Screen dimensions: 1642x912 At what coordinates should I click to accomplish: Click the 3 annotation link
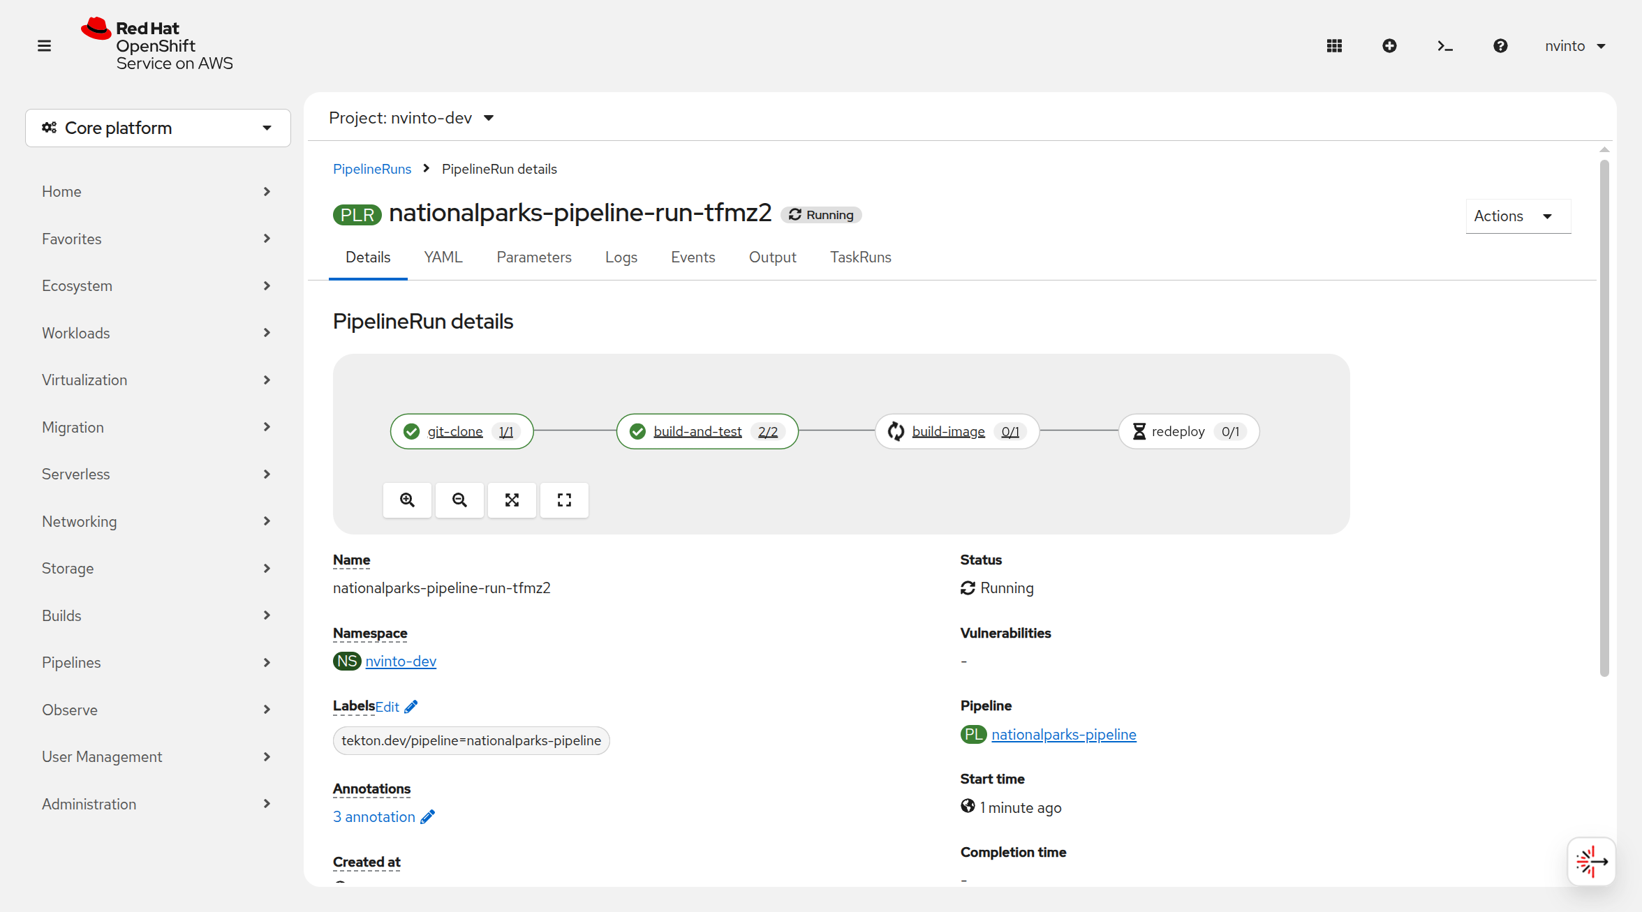374,816
